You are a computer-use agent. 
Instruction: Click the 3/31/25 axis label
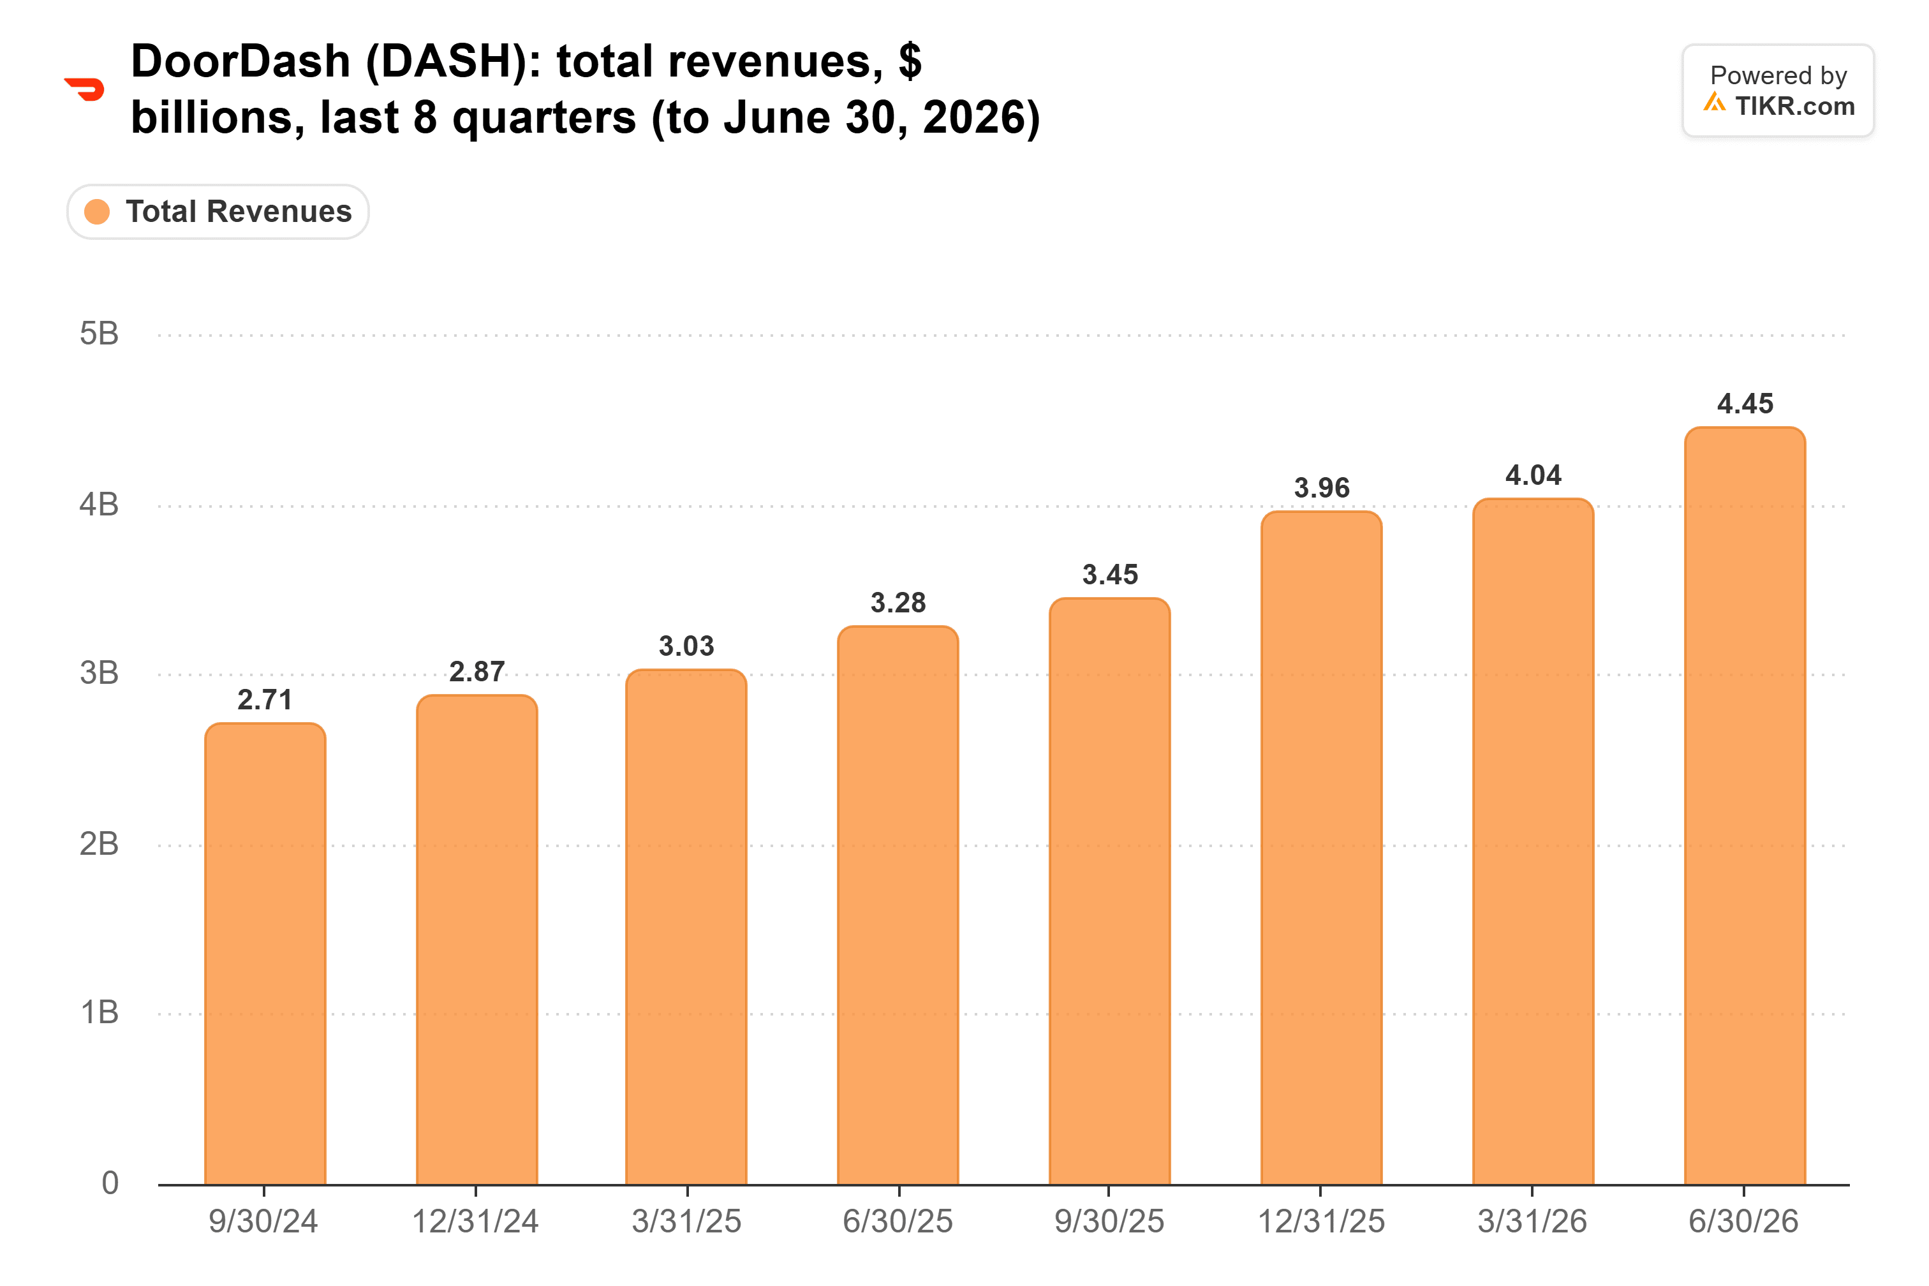click(686, 1221)
